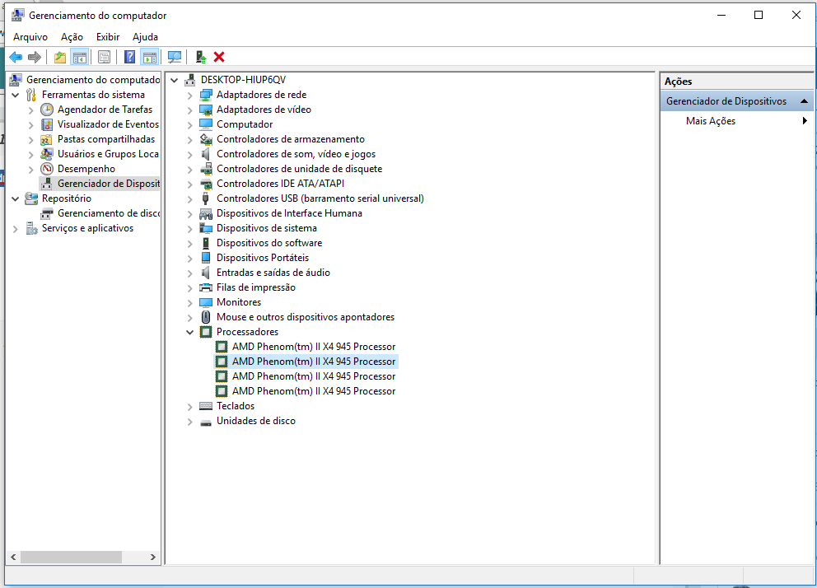Collapse Ferramentas do sistema in left tree

point(16,96)
